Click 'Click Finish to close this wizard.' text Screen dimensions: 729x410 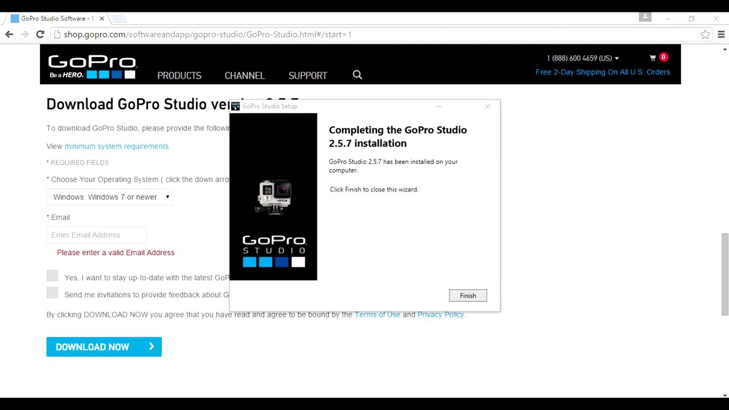pyautogui.click(x=374, y=189)
